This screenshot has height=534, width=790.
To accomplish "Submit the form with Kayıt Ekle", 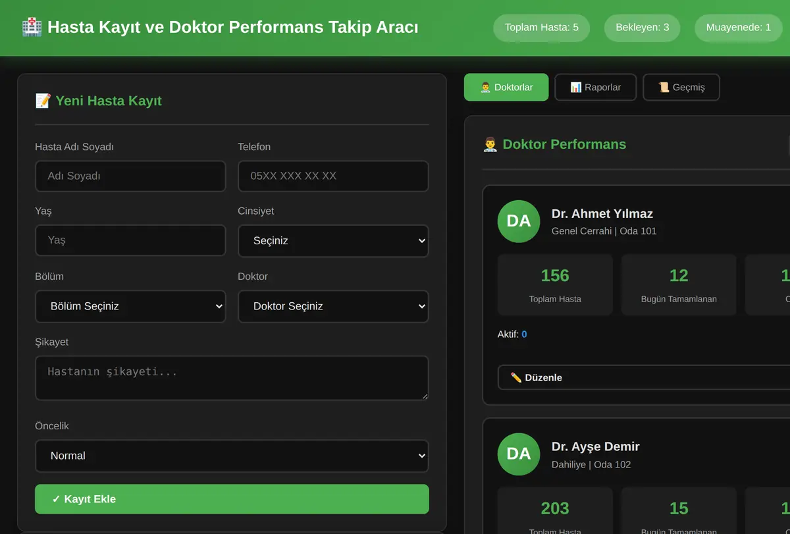I will click(x=232, y=499).
